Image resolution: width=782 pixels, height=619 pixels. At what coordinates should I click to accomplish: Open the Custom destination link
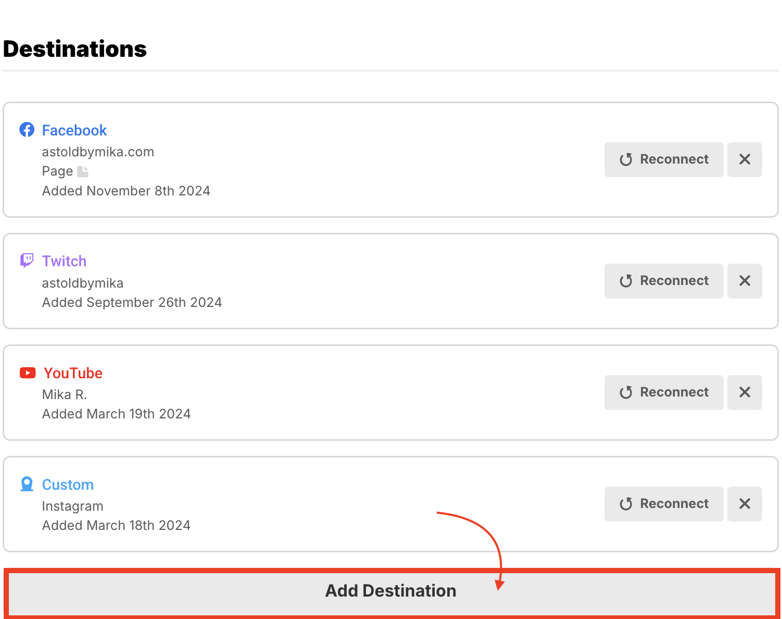click(x=68, y=485)
